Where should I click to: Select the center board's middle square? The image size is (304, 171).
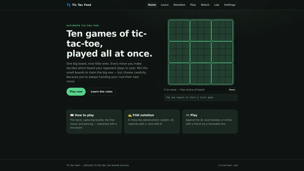click(x=201, y=52)
